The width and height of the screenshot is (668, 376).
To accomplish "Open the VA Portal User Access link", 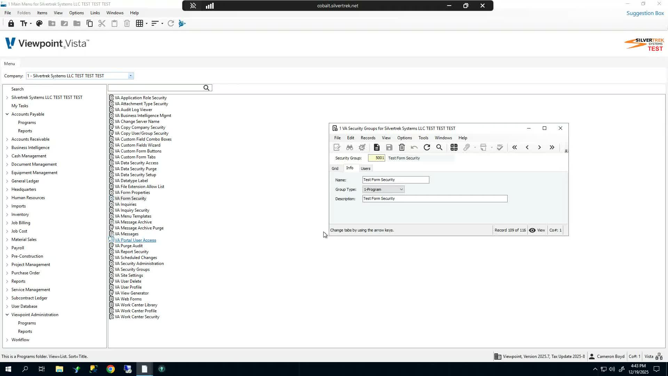I will coord(135,240).
